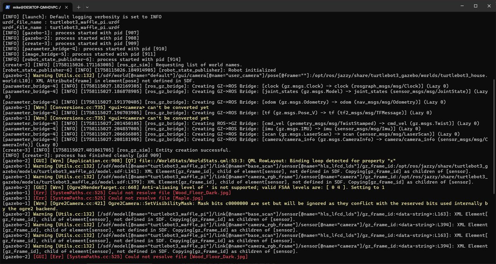Image resolution: width=496 pixels, height=264 pixels.
Task: Click the '[gazebo-1]: process started with pid [907]' line
Action: [x=71, y=33]
